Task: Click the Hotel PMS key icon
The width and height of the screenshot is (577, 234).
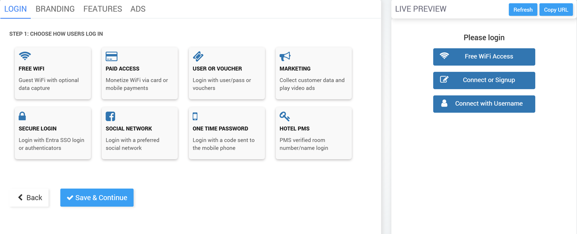Action: (285, 116)
